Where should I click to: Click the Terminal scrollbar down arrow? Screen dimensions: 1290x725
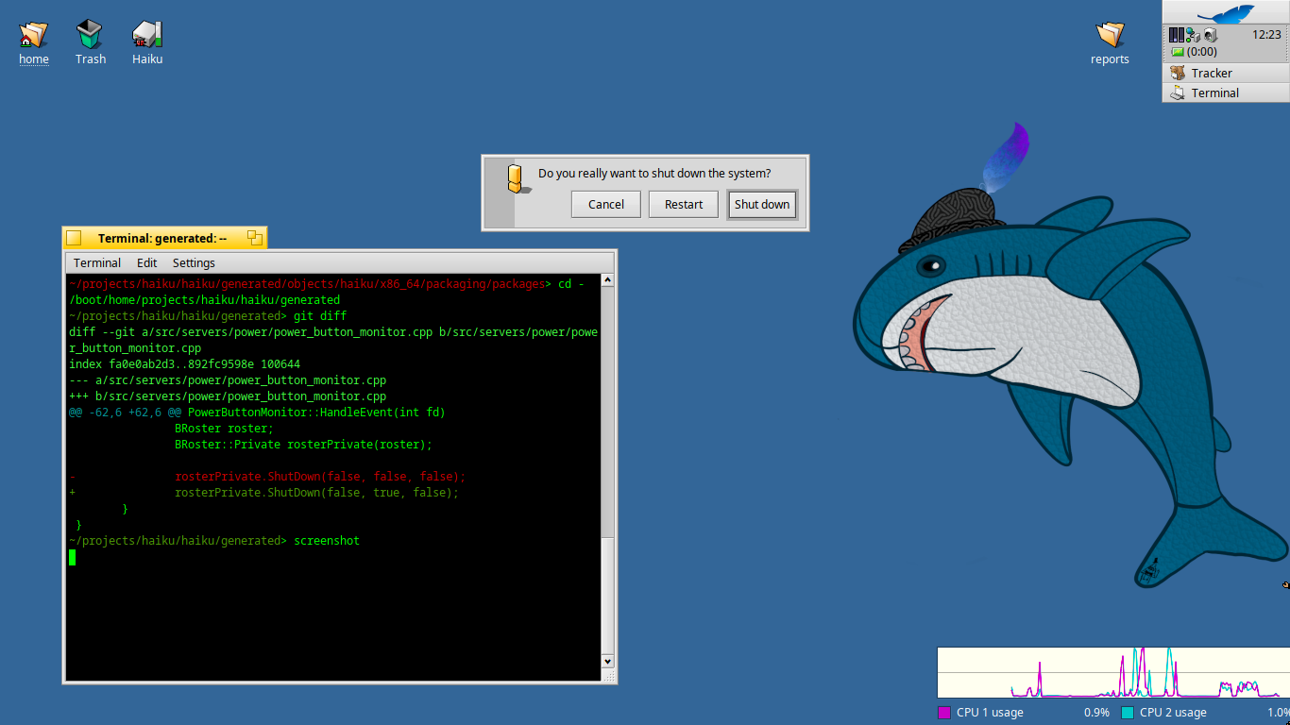[x=607, y=662]
